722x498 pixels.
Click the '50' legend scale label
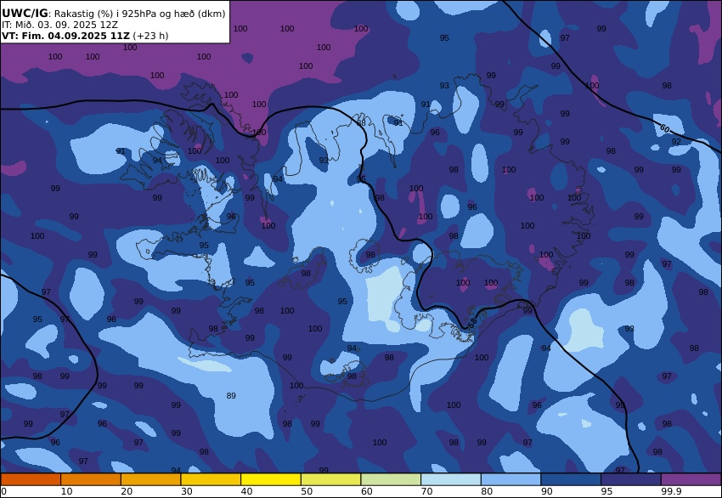click(x=307, y=491)
